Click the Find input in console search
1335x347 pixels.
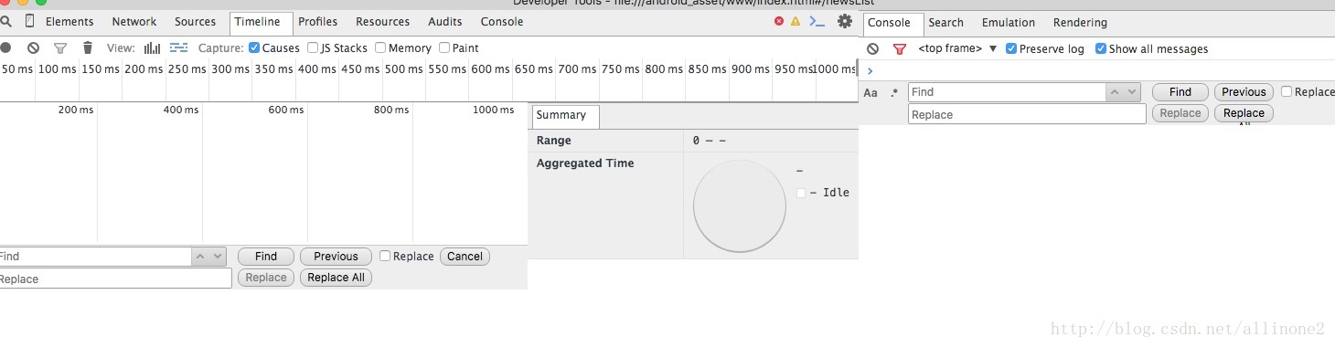(x=1007, y=91)
